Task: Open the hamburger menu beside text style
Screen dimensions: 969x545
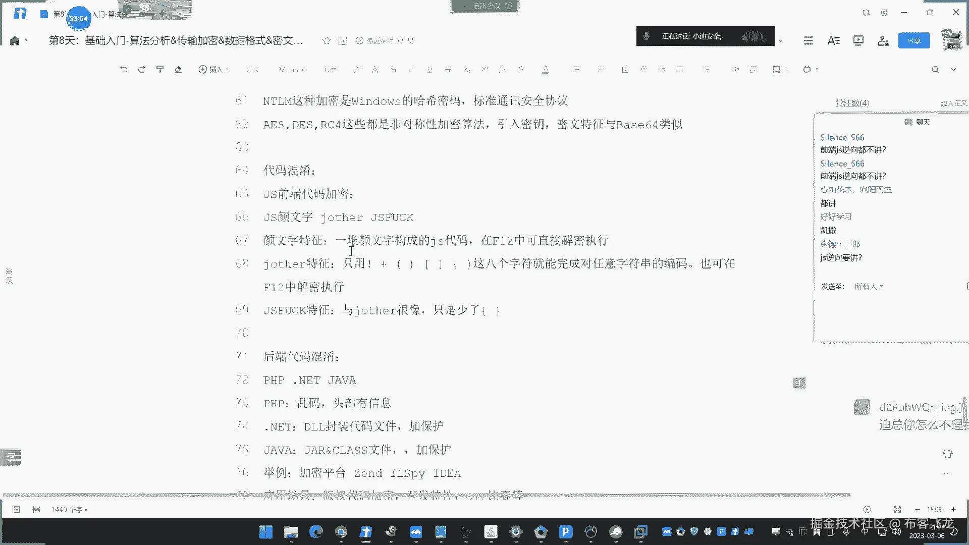Action: (809, 41)
